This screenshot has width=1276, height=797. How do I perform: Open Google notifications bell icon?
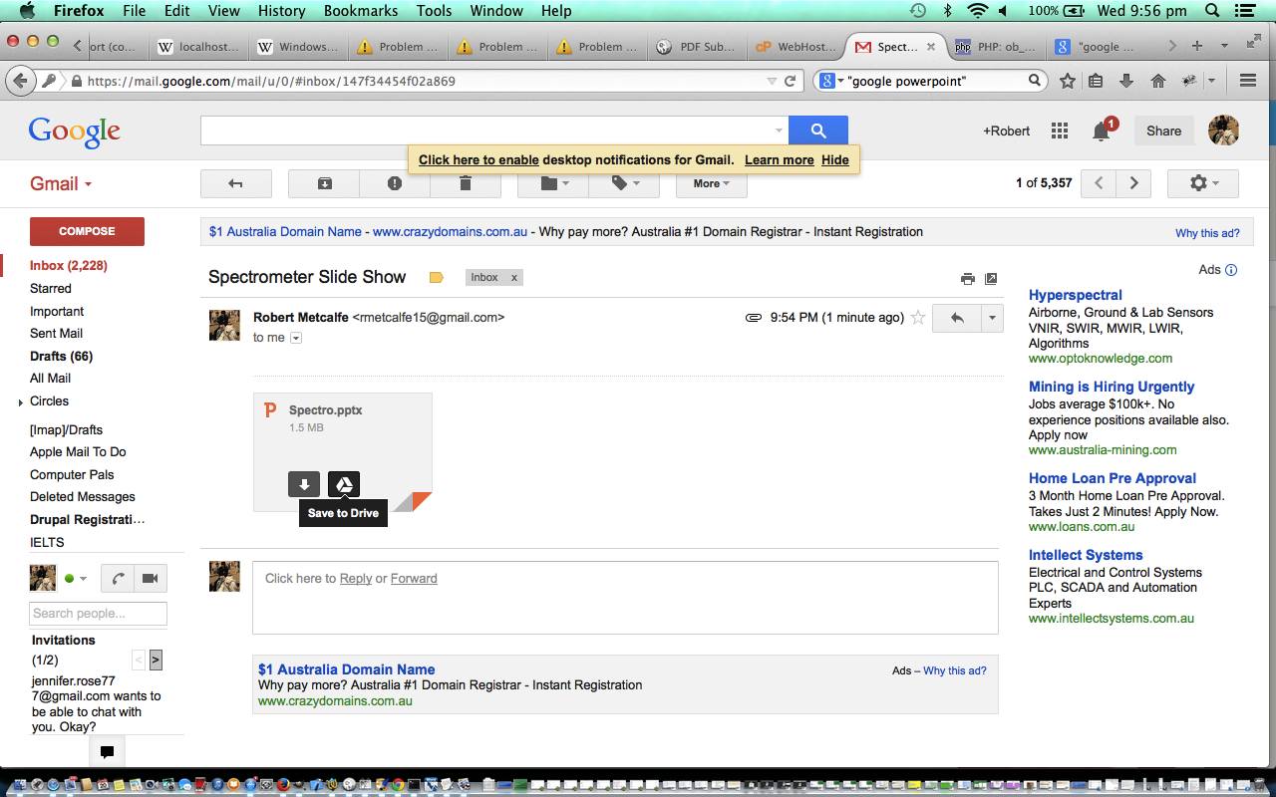click(x=1102, y=131)
